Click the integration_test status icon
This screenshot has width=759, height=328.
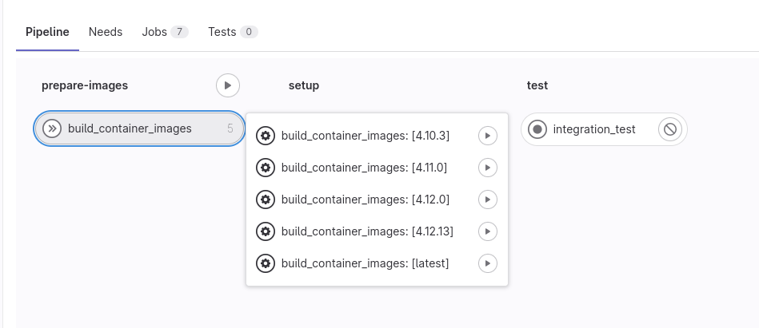coord(538,129)
